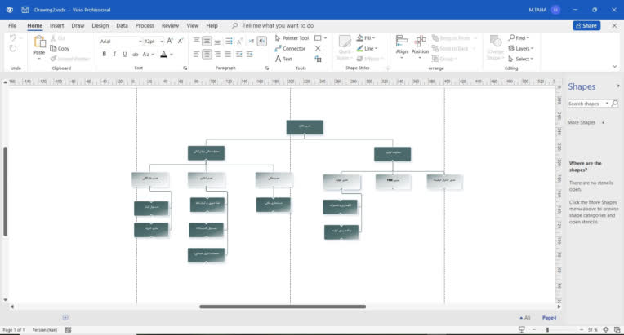Decrease the indent level

point(238,55)
